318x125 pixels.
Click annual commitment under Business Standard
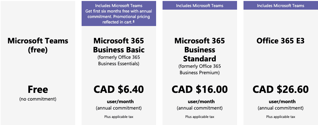point(200,108)
